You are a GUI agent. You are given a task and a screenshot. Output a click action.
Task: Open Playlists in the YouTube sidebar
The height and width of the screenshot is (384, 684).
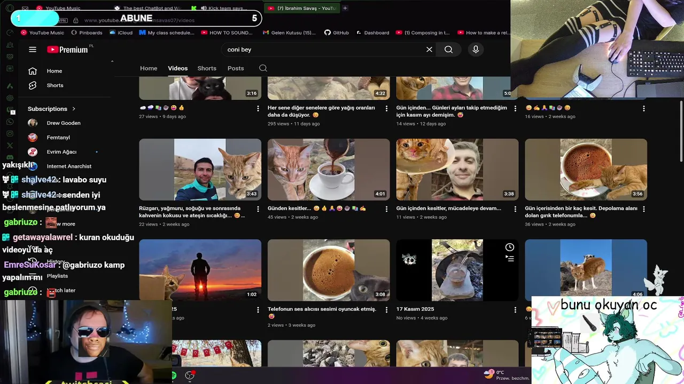[57, 276]
